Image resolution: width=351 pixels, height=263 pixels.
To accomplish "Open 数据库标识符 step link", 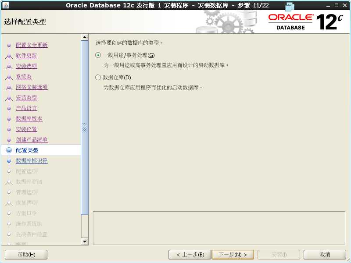I will click(x=32, y=160).
